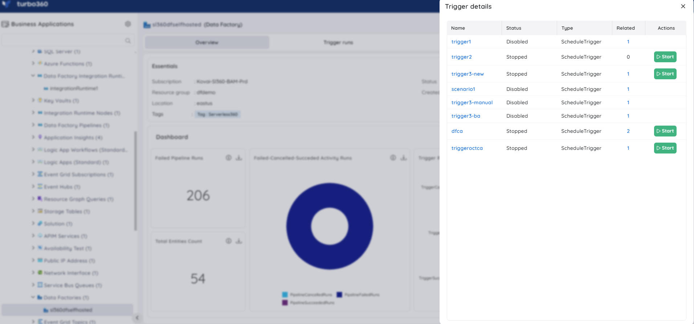Open the trigger1 link
Viewport: 694px width, 324px height.
(461, 42)
